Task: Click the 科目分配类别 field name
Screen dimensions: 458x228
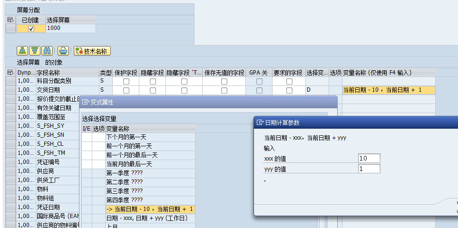Action: (54, 81)
